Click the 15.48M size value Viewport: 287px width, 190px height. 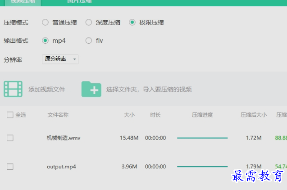(x=129, y=138)
